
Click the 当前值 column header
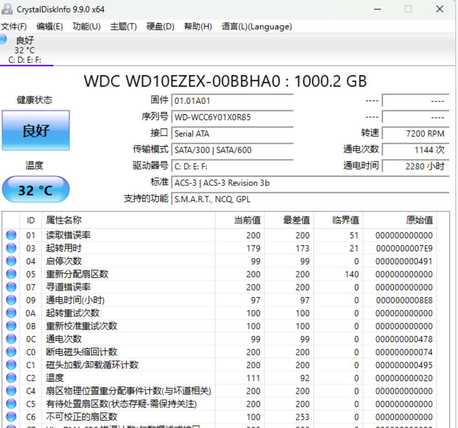point(240,220)
